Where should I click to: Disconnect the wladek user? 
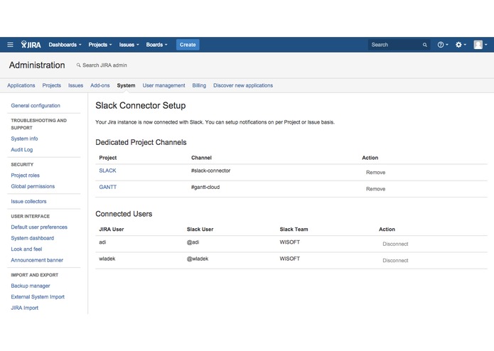click(x=395, y=260)
